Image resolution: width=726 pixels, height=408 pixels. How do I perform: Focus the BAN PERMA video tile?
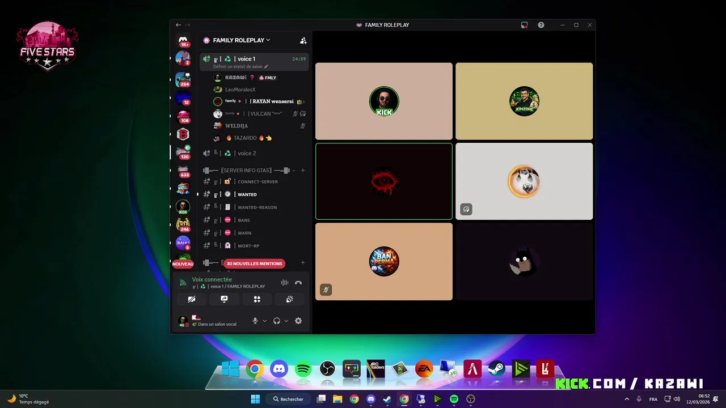(x=384, y=261)
